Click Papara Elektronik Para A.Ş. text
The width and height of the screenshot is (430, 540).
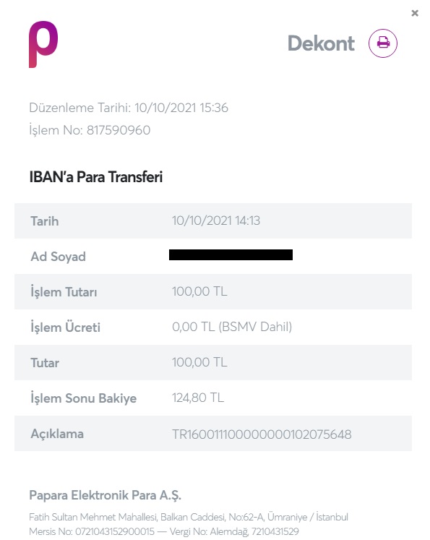coord(105,495)
